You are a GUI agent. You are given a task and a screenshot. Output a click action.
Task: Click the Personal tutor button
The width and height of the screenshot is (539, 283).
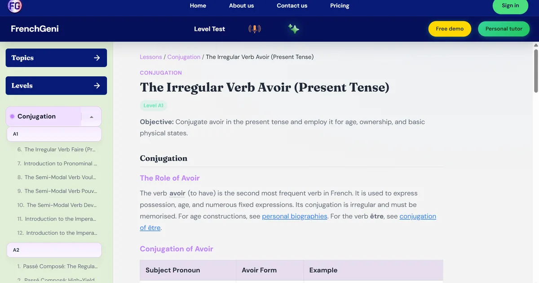click(504, 29)
